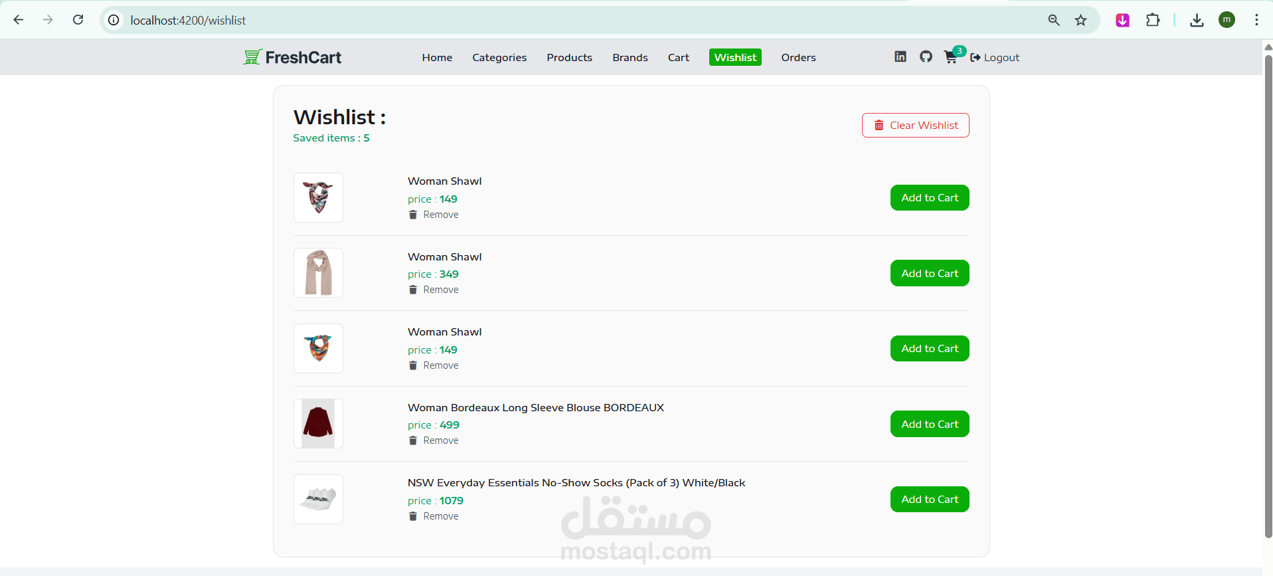The height and width of the screenshot is (576, 1273).
Task: Click the page vertical scrollbar thumb
Action: (1268, 296)
